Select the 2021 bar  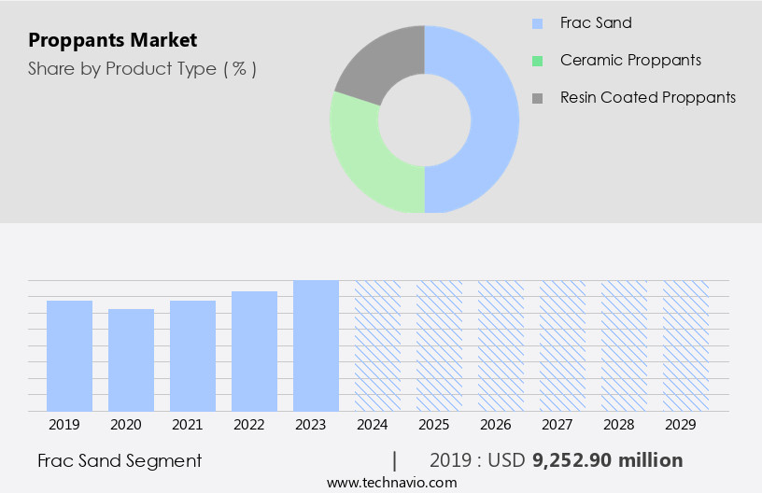193,356
